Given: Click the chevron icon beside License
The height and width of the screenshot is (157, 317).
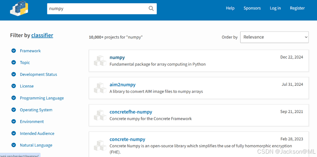Looking at the screenshot, I should pyautogui.click(x=14, y=86).
